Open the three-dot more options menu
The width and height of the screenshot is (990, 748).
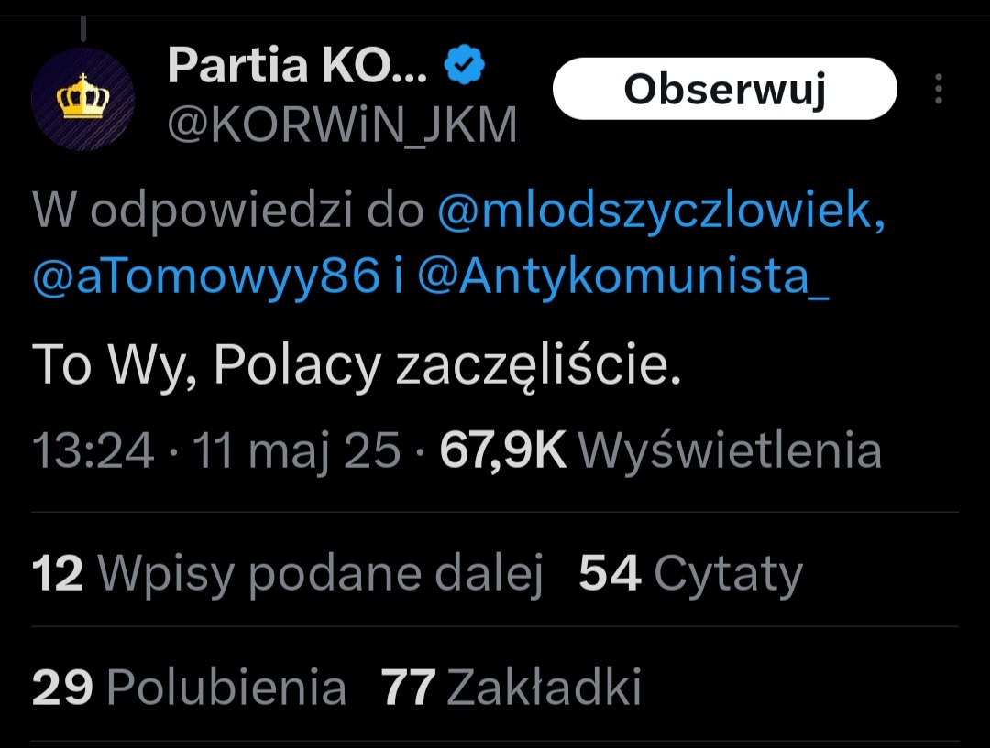939,88
